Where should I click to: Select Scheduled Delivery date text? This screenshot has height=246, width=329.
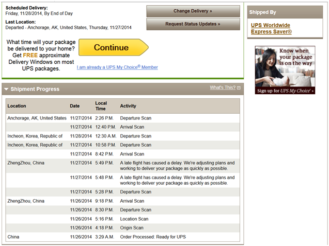(x=39, y=13)
